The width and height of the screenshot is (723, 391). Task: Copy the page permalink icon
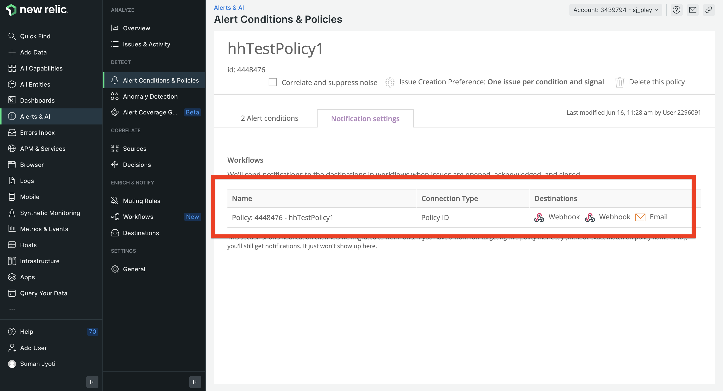coord(708,10)
